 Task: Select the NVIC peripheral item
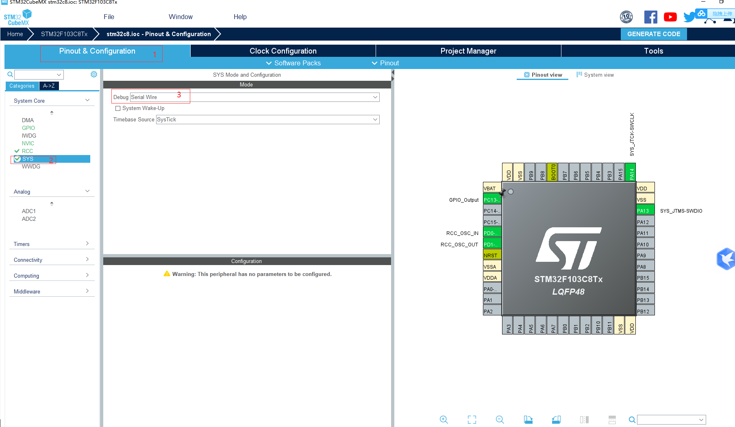coord(28,143)
